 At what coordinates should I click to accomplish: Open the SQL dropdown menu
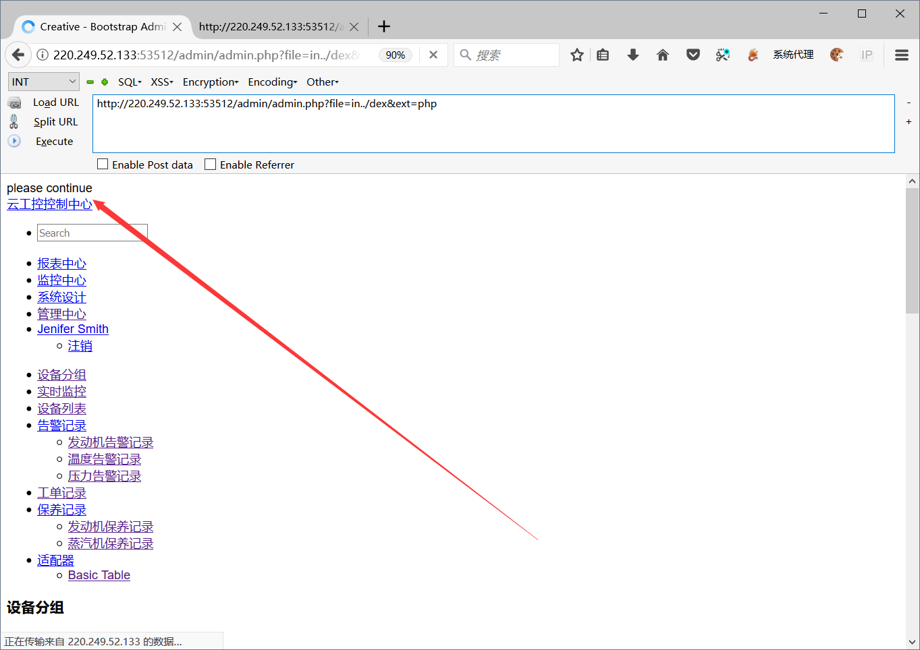point(129,82)
